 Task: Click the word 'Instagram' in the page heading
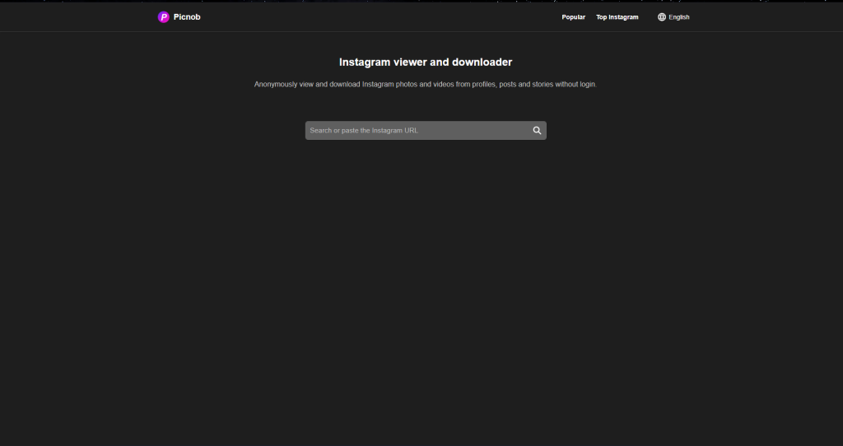[x=365, y=63]
